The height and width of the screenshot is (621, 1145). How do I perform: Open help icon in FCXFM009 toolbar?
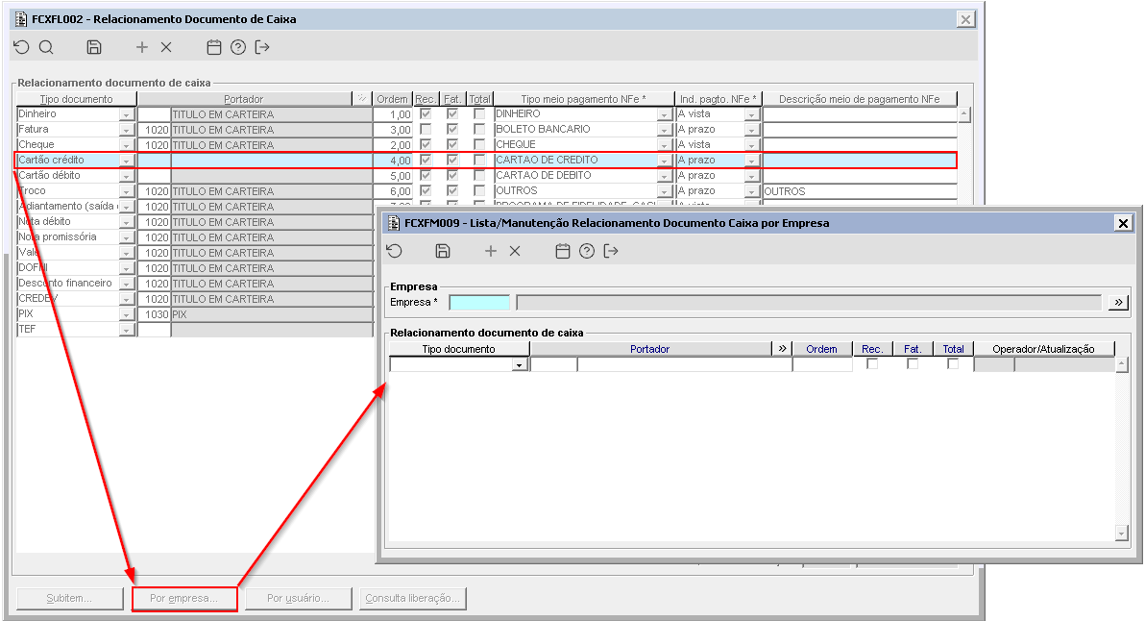(x=586, y=251)
